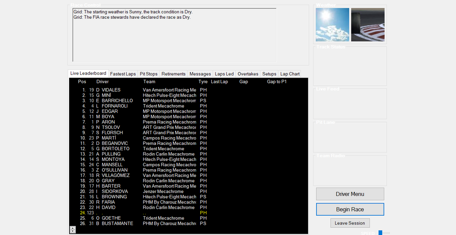Select driver G MINÌ row
The image size is (456, 235).
[x=188, y=95]
